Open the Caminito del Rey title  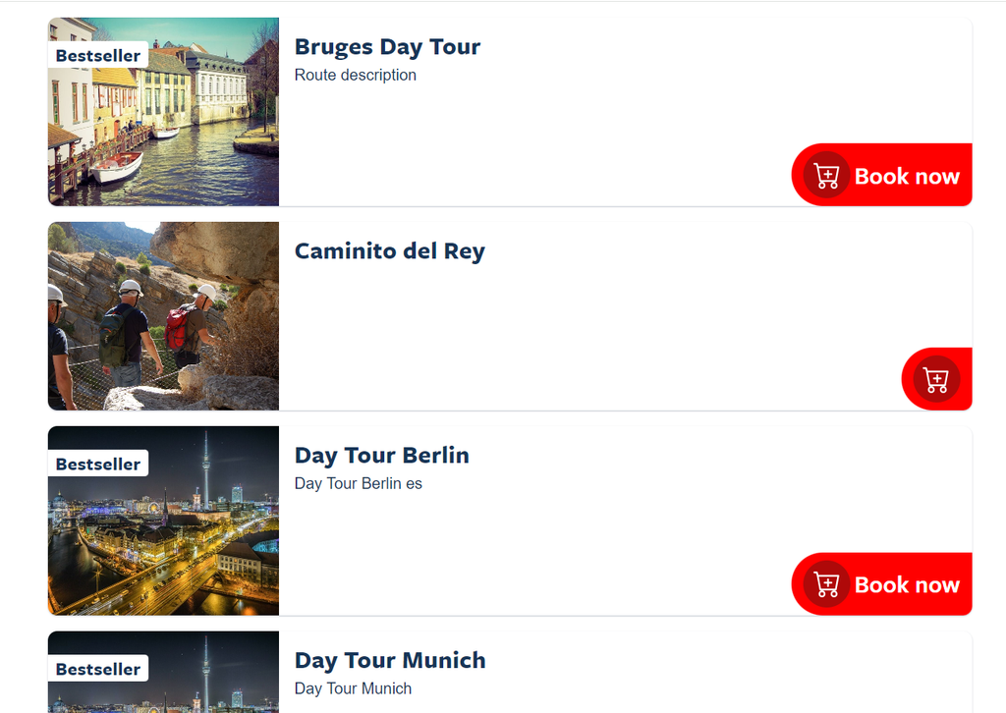point(389,251)
